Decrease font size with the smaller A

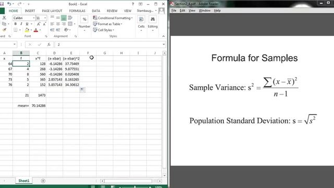(44, 24)
